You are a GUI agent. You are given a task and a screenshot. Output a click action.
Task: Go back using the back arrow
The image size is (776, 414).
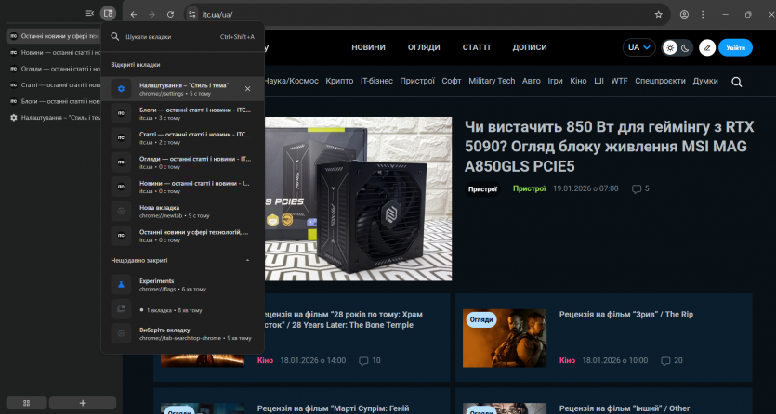134,15
